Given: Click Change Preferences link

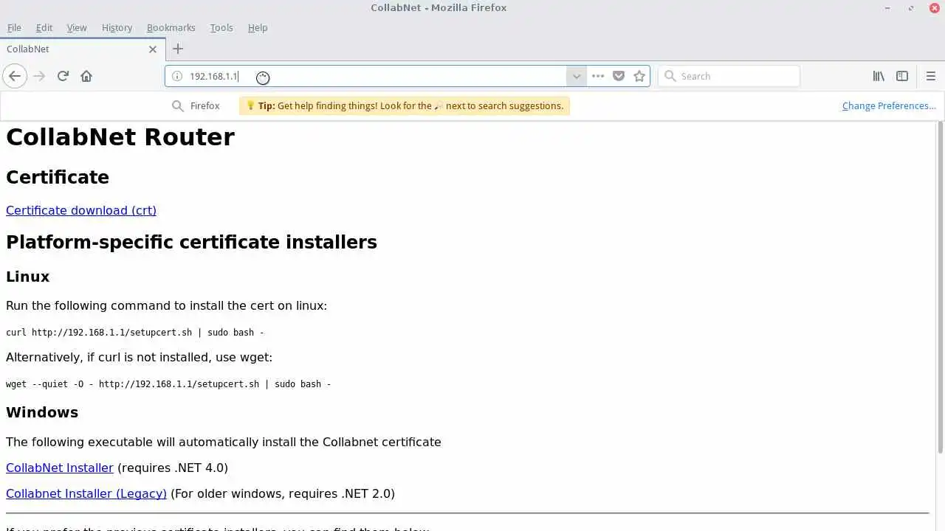Looking at the screenshot, I should click(889, 105).
